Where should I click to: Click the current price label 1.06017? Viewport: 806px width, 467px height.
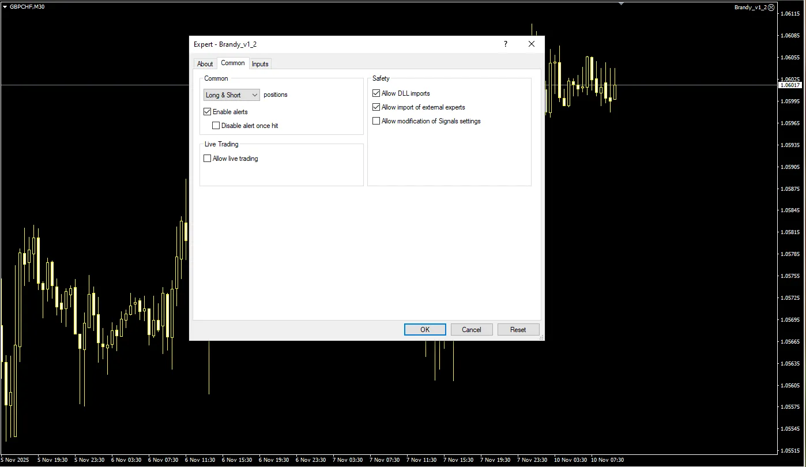790,85
